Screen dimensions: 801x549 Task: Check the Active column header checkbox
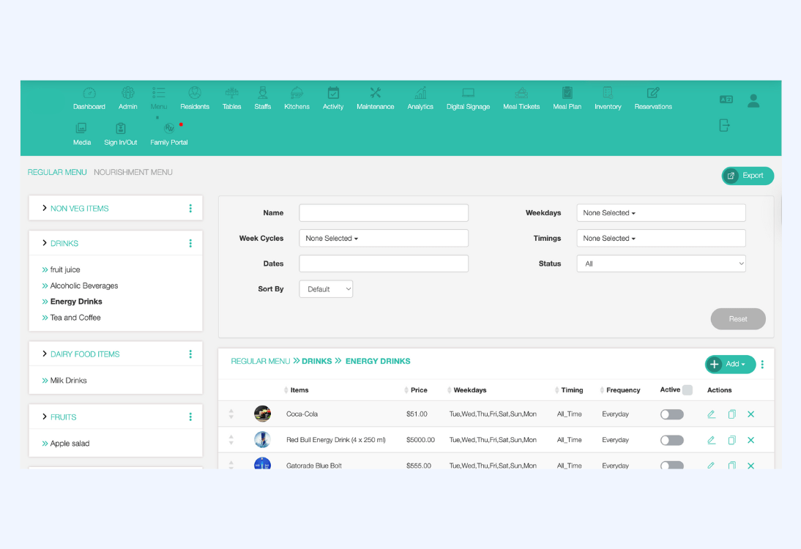tap(687, 390)
